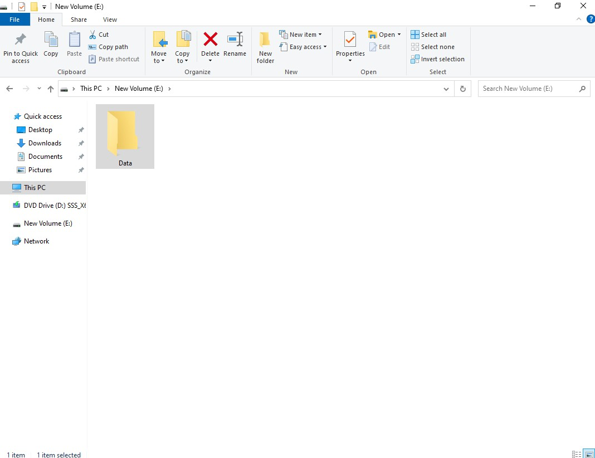Click Select all in ribbon
Image resolution: width=595 pixels, height=458 pixels.
429,35
